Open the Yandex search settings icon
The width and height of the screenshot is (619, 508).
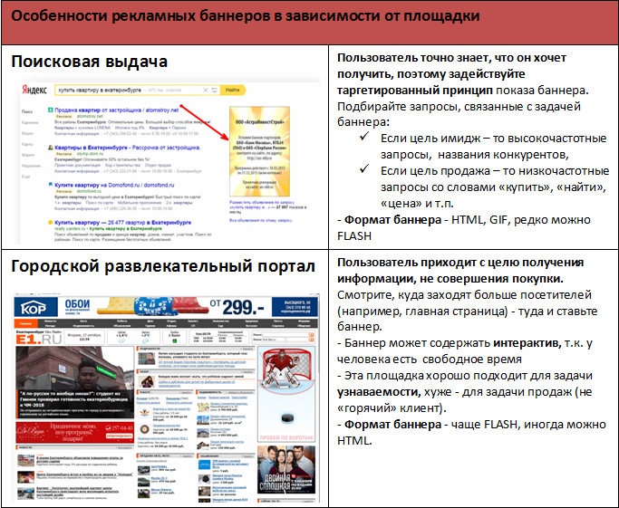(215, 91)
